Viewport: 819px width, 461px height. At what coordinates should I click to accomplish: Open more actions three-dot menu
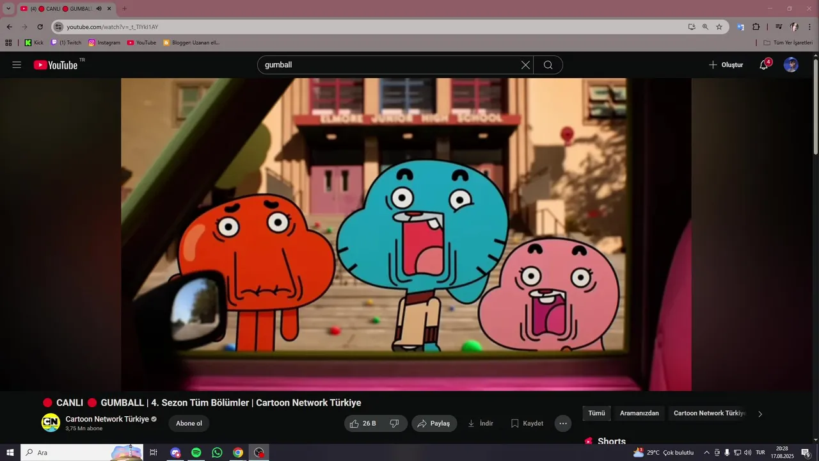(563, 423)
